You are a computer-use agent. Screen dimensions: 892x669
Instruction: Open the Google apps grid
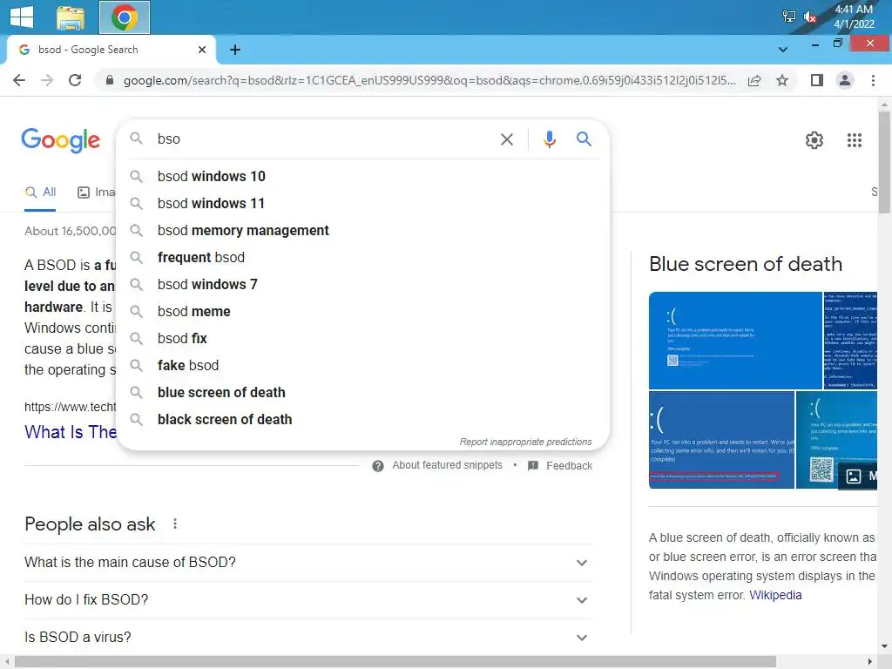point(854,140)
